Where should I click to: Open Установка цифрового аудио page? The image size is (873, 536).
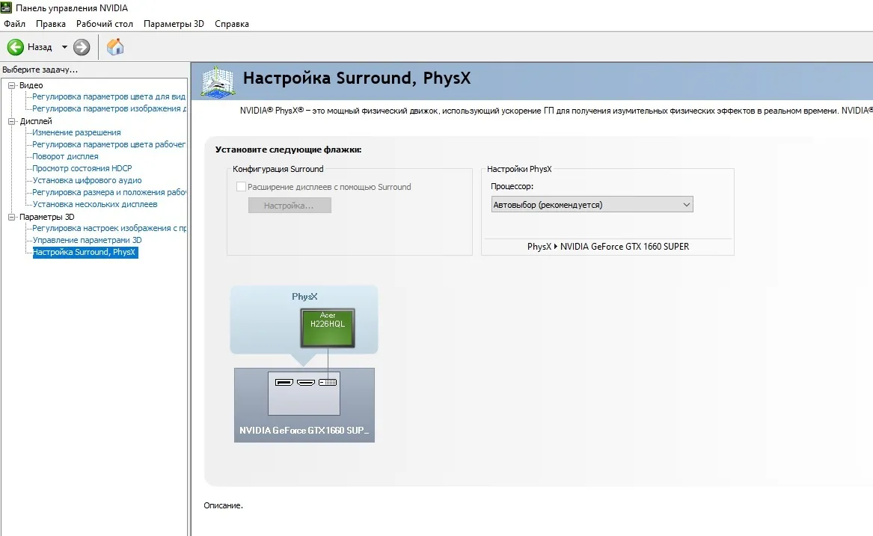click(x=87, y=180)
